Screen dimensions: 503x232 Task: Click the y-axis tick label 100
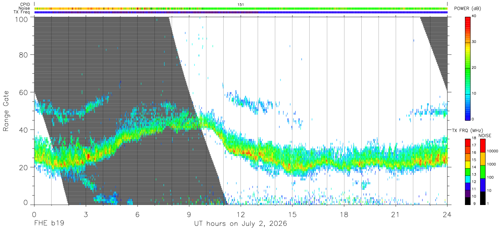click(x=22, y=19)
